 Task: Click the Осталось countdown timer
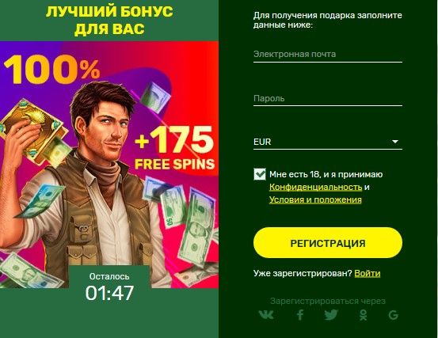(x=109, y=287)
